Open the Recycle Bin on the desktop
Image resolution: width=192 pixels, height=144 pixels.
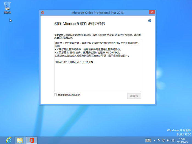pos(7,7)
